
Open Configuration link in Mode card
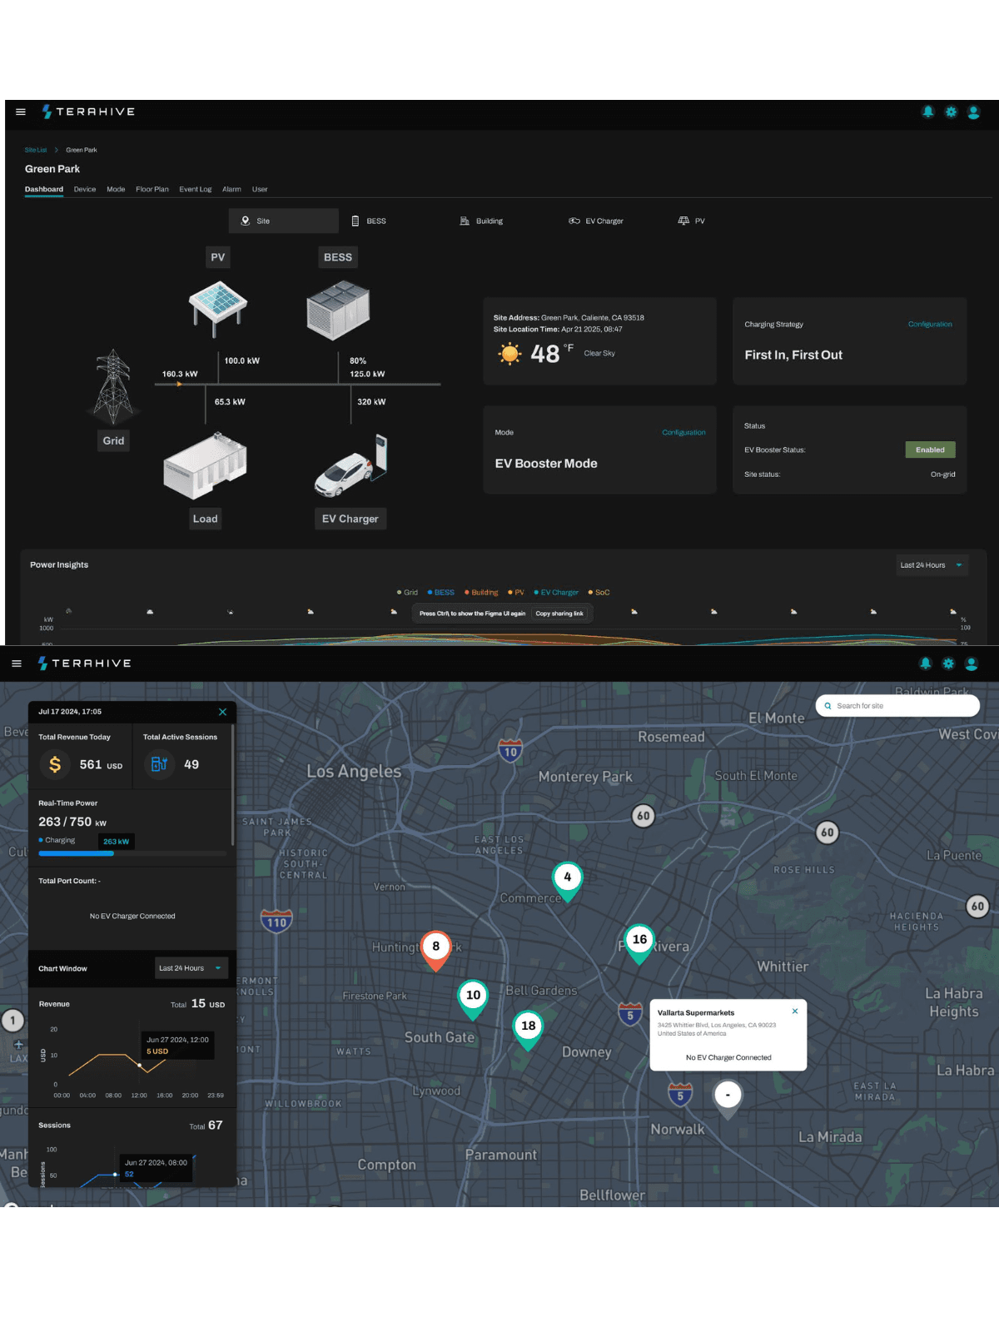coord(683,432)
